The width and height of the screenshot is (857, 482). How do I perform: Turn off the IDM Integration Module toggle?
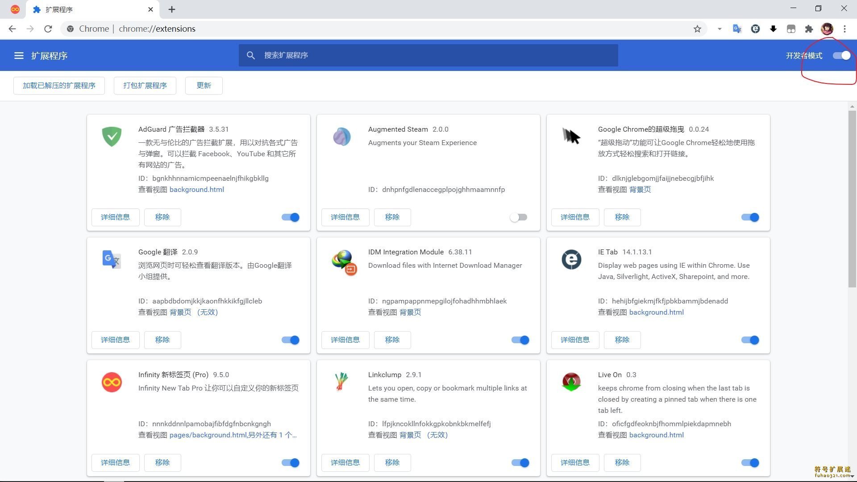point(520,340)
